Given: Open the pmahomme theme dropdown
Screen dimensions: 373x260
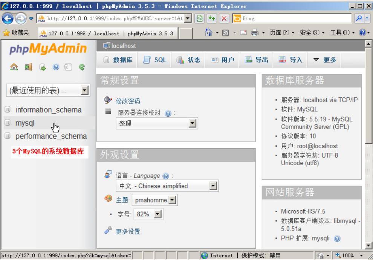Looking at the screenshot, I should tap(172, 200).
